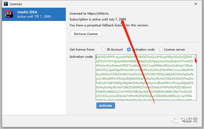204x129 pixels.
Task: Click the Remove License button
Action: pyautogui.click(x=86, y=34)
